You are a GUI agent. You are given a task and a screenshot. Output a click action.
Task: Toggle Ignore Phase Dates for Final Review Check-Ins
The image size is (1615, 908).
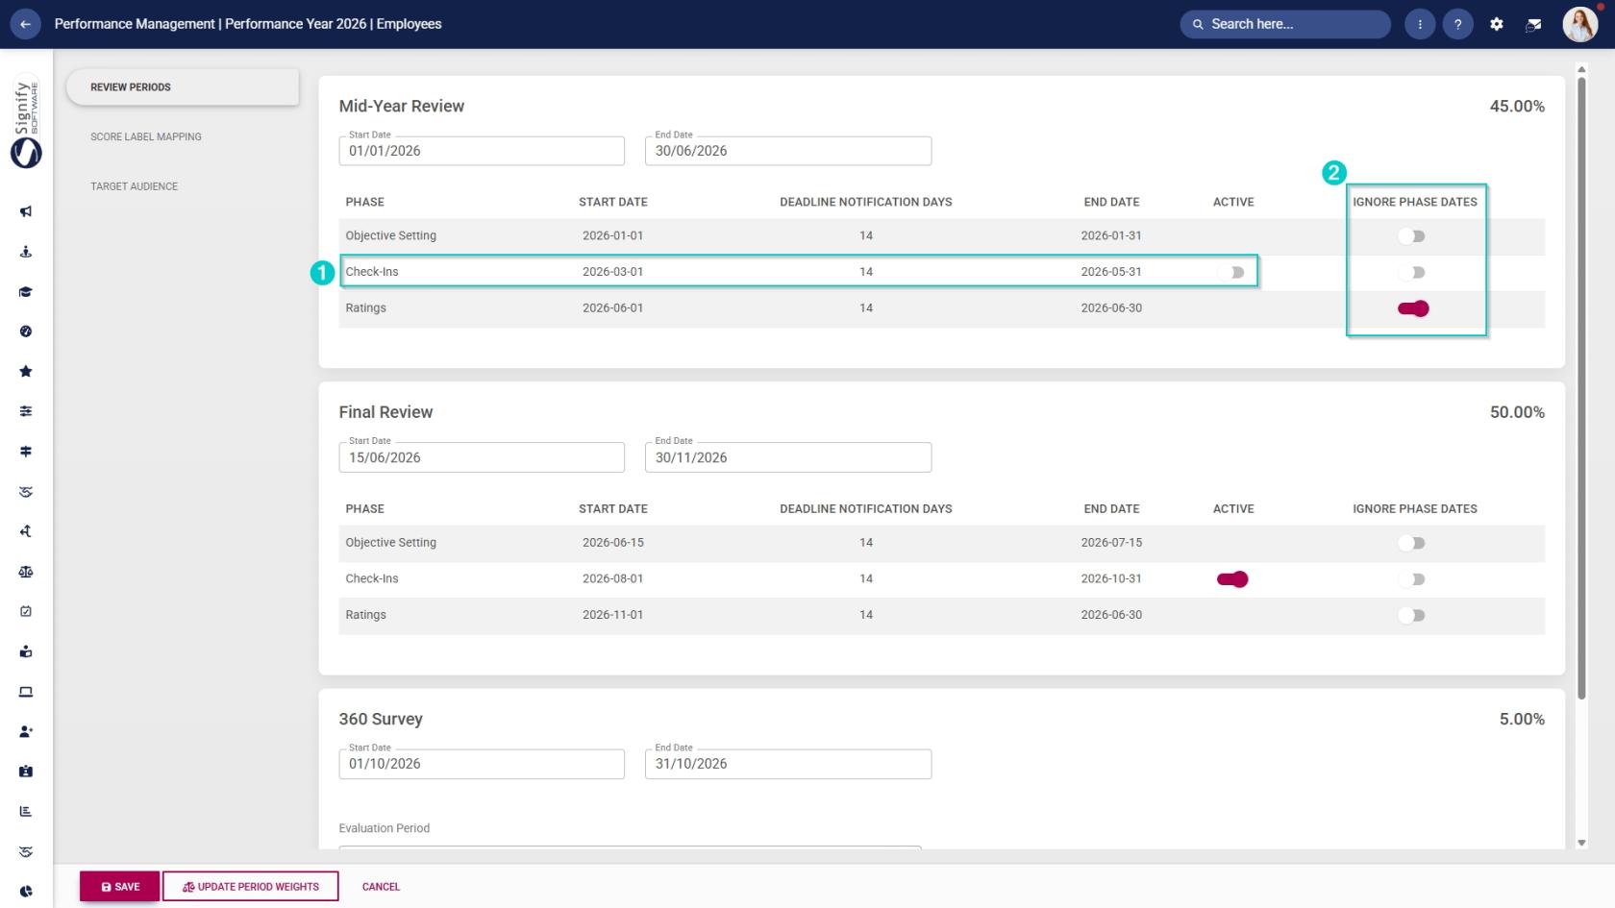[1412, 579]
